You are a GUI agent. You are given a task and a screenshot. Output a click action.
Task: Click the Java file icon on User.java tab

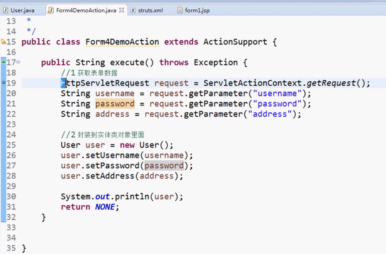[5, 10]
